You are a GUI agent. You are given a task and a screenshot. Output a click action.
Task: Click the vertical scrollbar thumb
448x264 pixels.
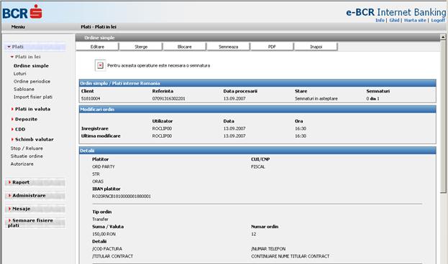pos(443,117)
